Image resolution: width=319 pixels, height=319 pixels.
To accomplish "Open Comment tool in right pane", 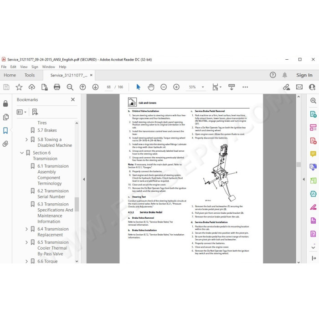I will coord(313,154).
